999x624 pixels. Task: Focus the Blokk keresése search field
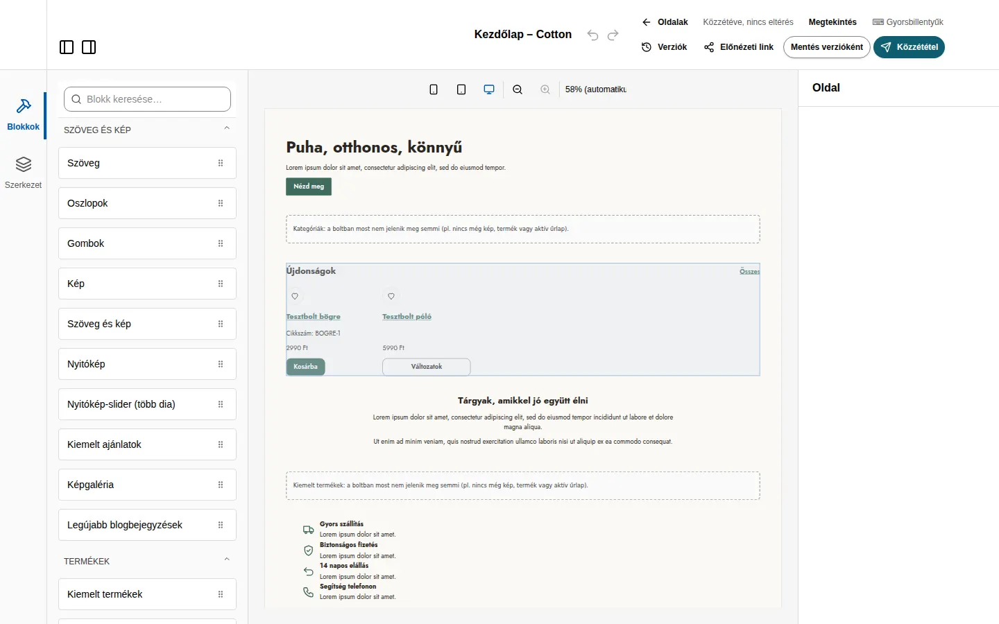click(147, 99)
